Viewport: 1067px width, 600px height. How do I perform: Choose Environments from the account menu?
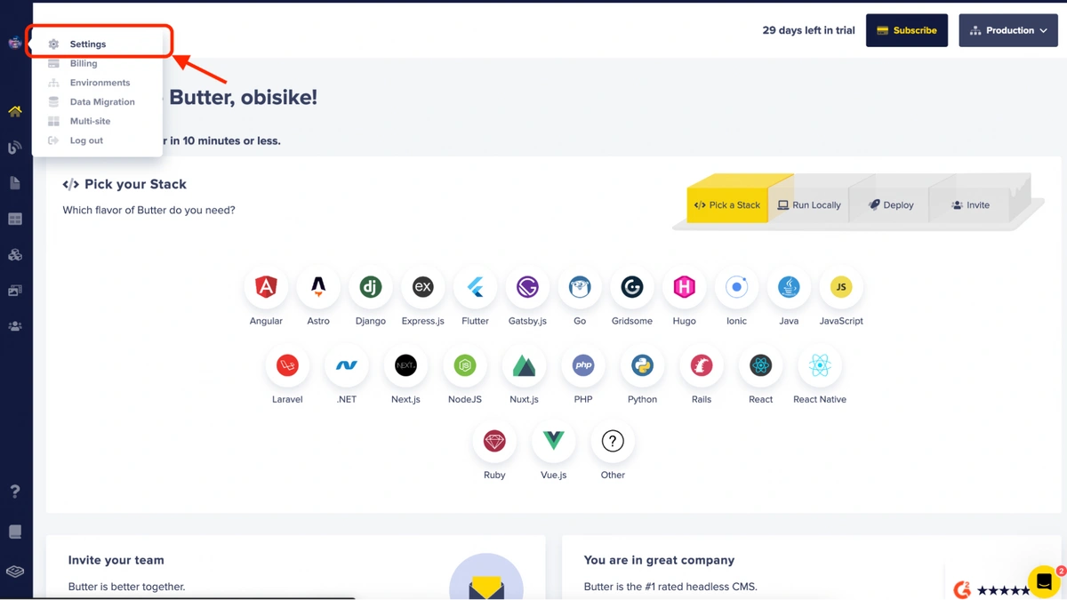click(100, 83)
